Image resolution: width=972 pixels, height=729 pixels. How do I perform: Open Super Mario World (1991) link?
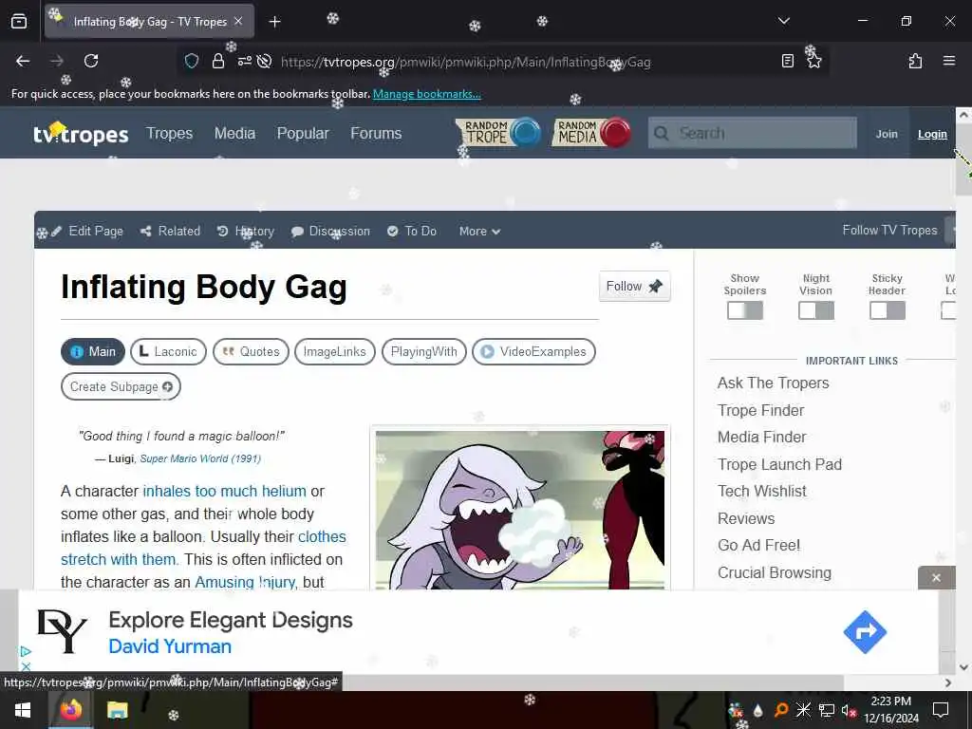pos(200,458)
